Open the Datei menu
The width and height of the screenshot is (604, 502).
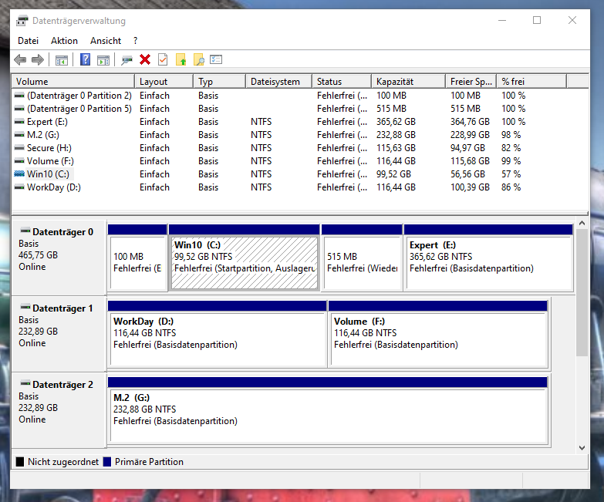pos(28,41)
